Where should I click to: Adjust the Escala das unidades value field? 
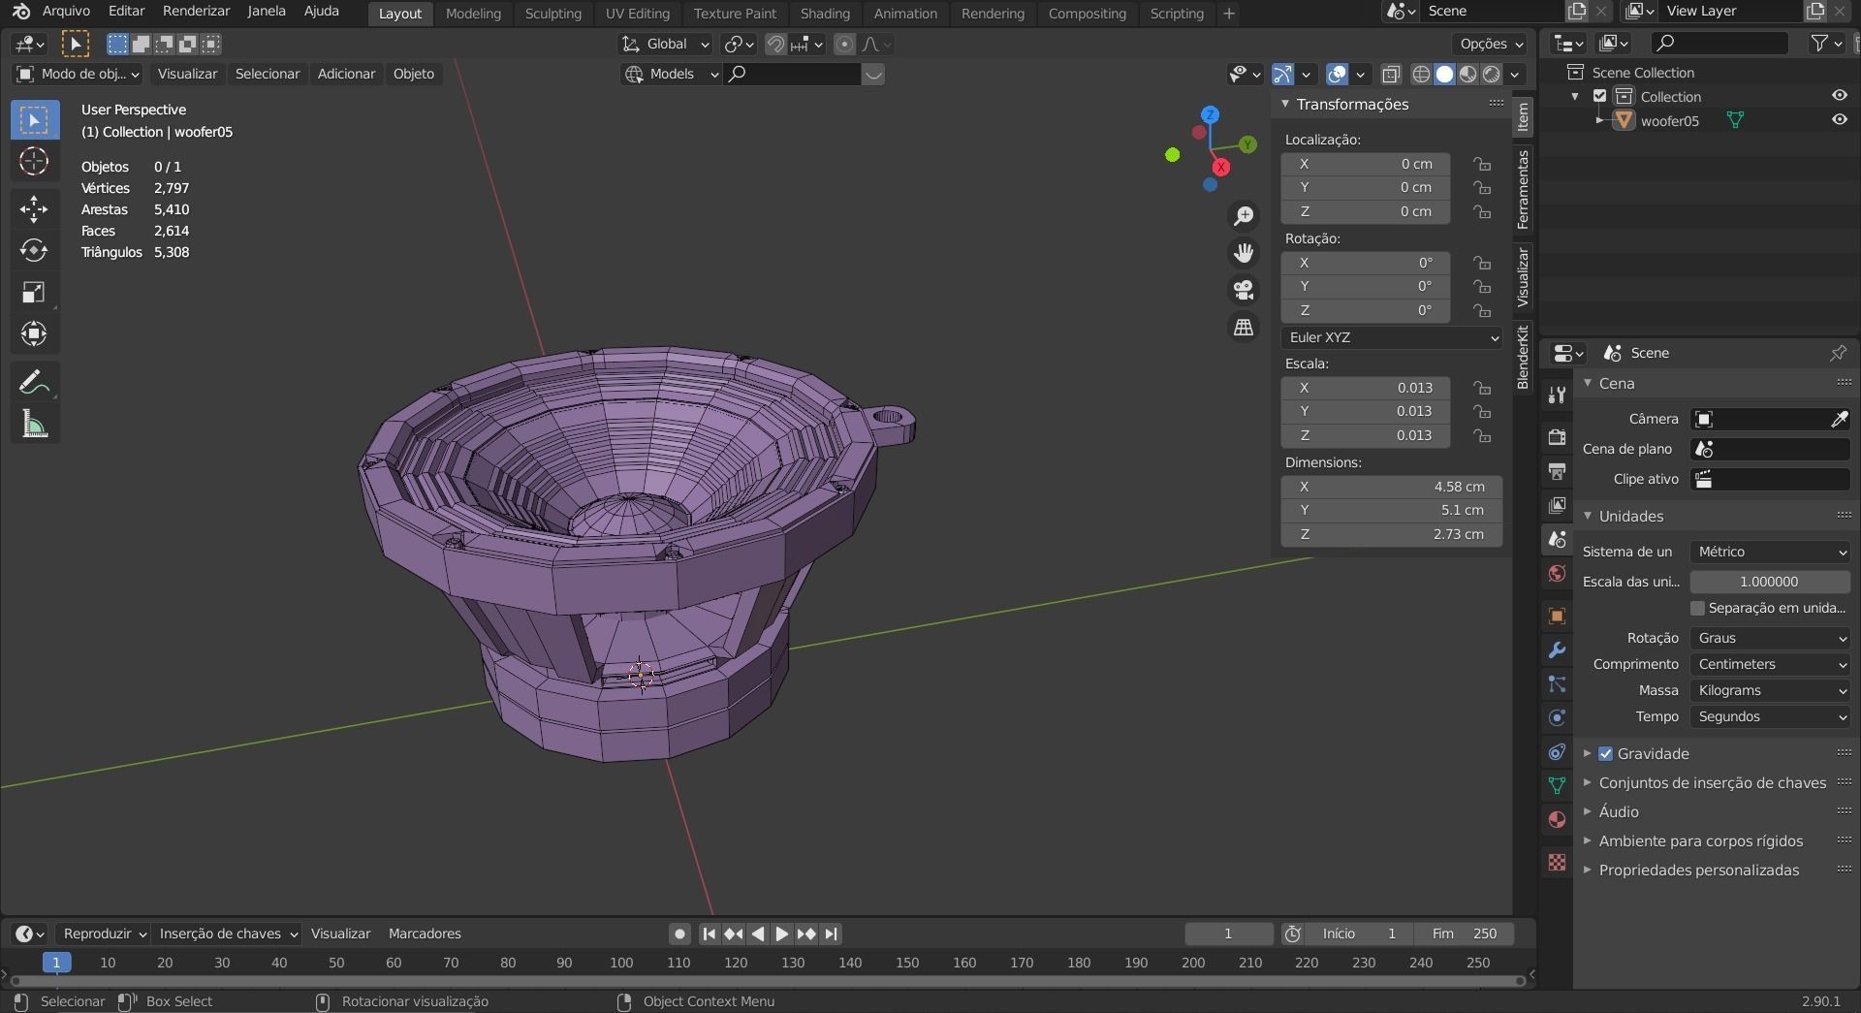coord(1770,582)
